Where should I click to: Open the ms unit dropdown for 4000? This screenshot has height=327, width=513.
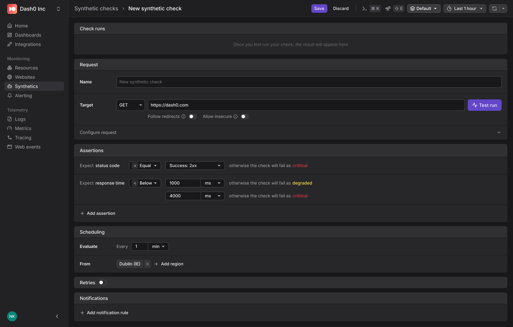click(x=213, y=196)
